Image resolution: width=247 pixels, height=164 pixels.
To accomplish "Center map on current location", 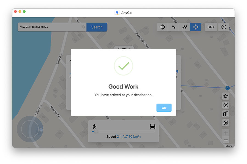I will click(x=226, y=123).
